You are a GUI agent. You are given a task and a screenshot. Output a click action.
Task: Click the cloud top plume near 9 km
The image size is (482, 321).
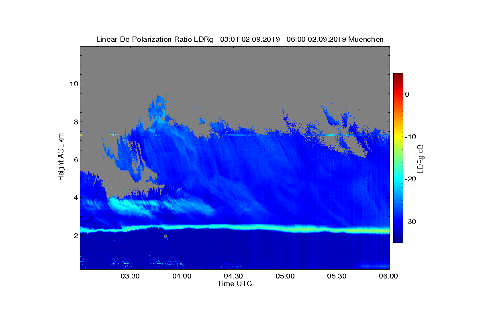[x=157, y=107]
